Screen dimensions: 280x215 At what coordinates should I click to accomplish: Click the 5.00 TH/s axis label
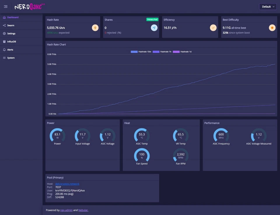pos(52,64)
